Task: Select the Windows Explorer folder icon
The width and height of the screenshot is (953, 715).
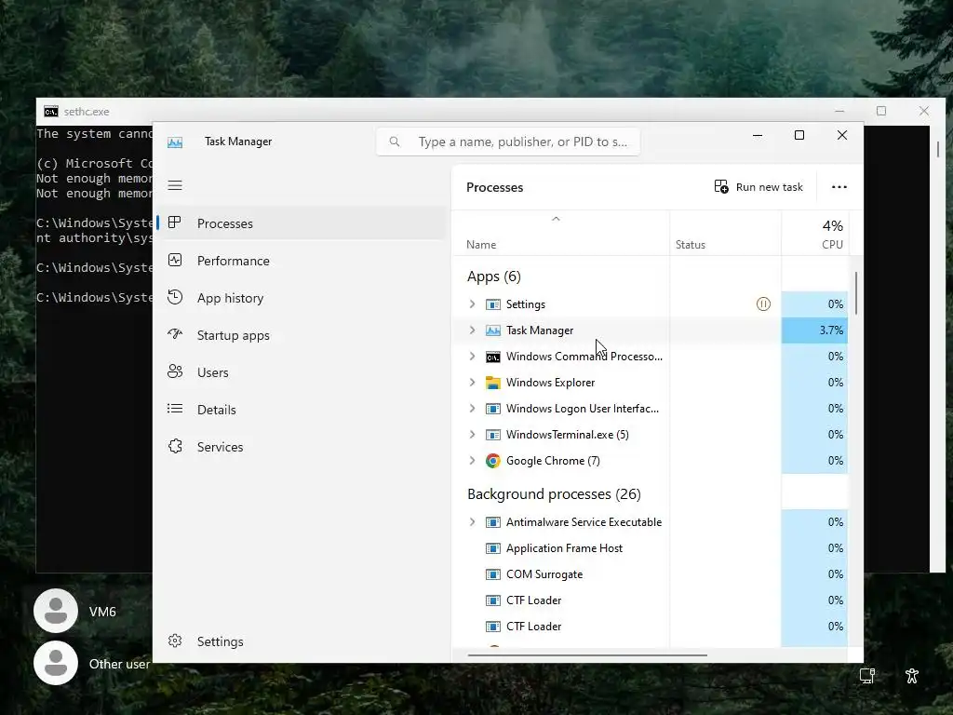Action: 493,383
